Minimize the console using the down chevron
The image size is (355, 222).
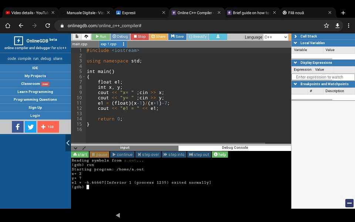[x=76, y=148]
